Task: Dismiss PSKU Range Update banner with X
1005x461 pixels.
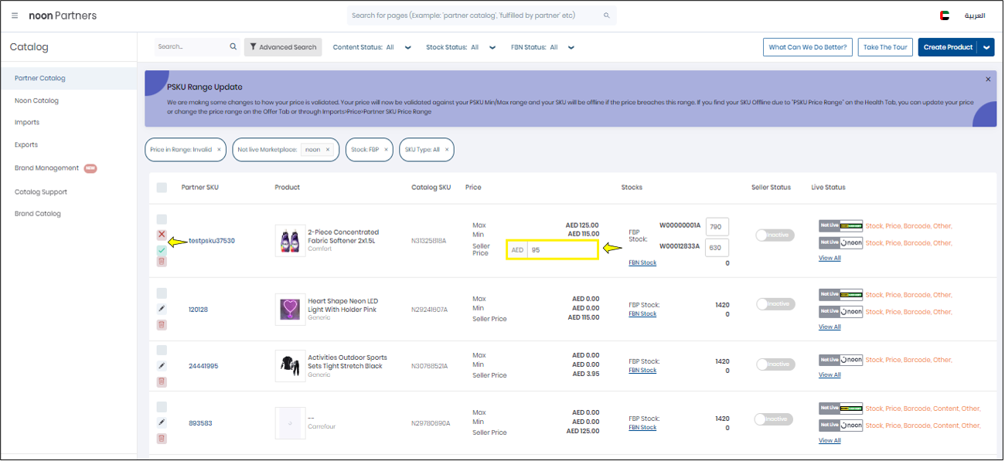Action: pyautogui.click(x=987, y=79)
